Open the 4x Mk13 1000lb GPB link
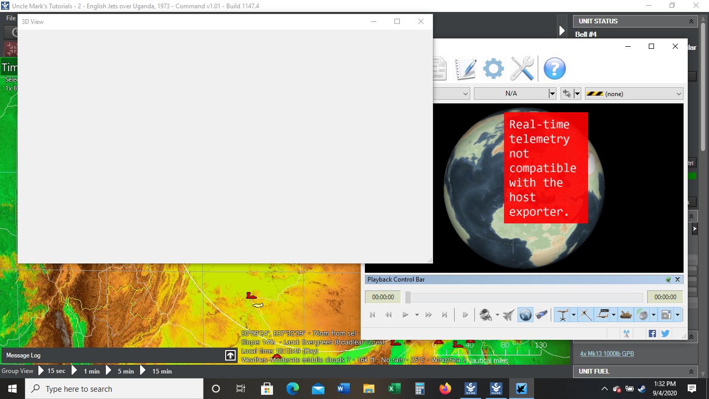The width and height of the screenshot is (709, 399). (x=607, y=354)
